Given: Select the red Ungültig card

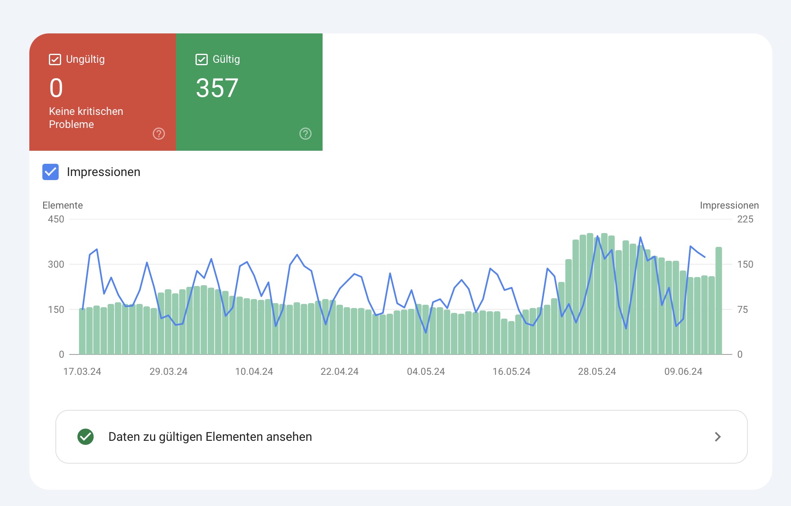Looking at the screenshot, I should [103, 92].
